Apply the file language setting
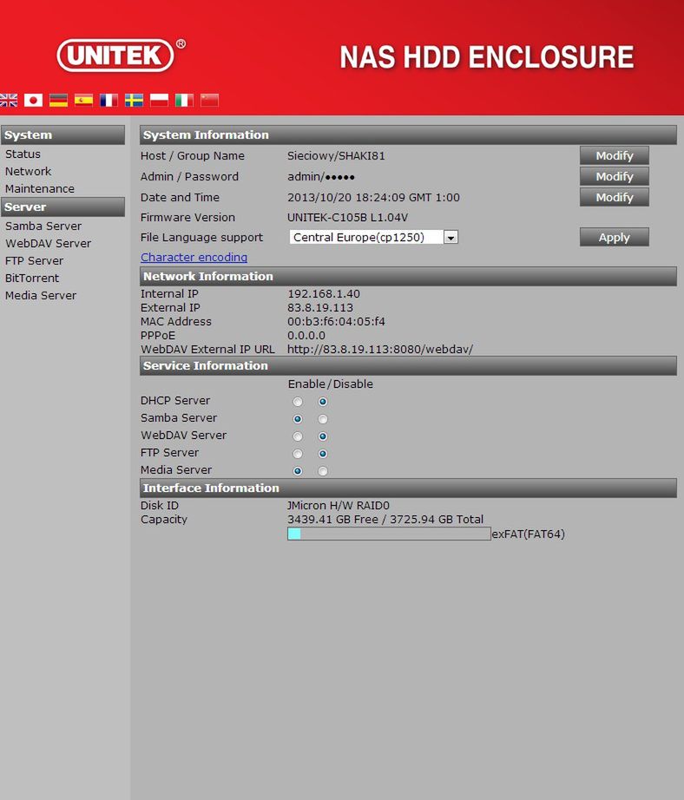This screenshot has height=800, width=684. click(x=615, y=237)
